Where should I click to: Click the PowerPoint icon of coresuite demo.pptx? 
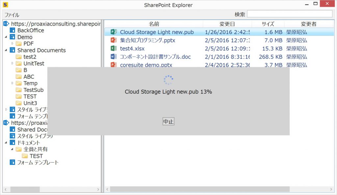(x=114, y=64)
